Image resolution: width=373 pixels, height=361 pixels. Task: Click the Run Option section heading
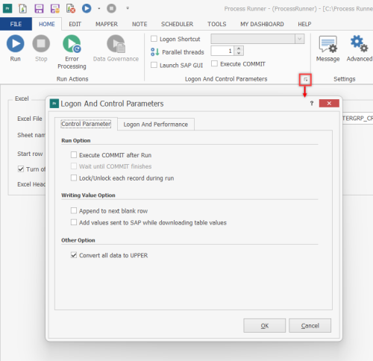[x=76, y=140]
